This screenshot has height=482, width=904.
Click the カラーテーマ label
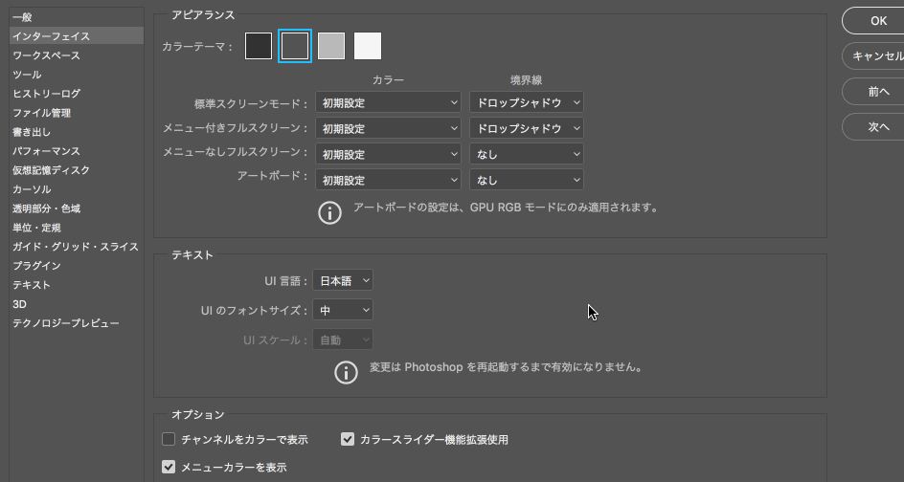197,47
